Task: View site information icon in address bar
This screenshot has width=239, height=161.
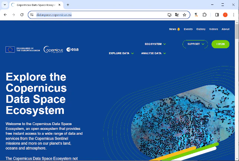Action: point(32,15)
